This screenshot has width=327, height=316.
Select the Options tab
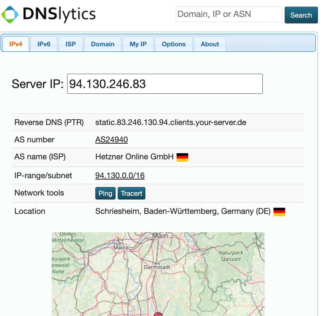tap(174, 44)
